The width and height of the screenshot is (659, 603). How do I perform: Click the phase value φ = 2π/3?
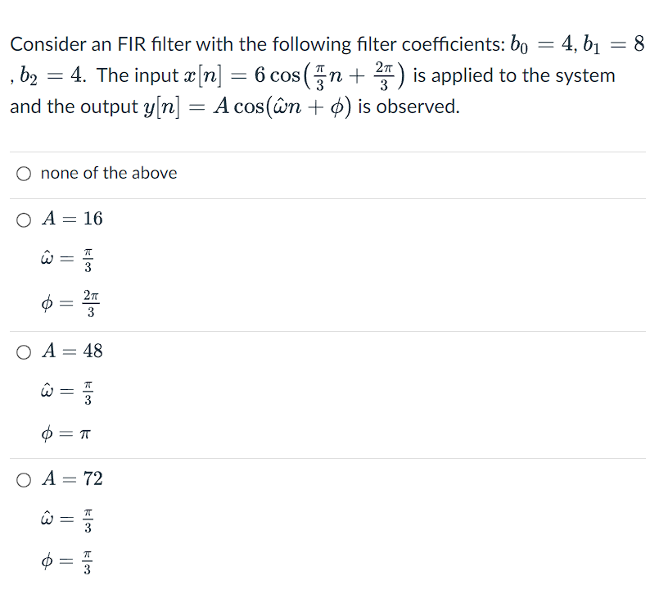coord(67,301)
